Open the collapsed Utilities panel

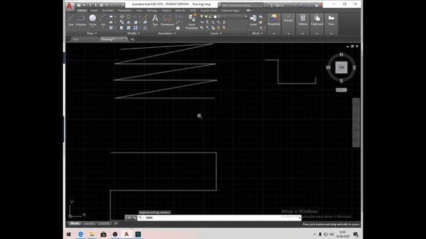(303, 25)
